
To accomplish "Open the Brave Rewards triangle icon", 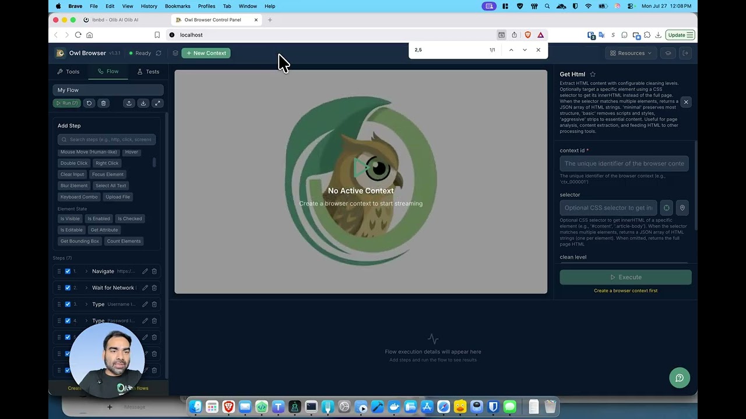I will 541,35.
